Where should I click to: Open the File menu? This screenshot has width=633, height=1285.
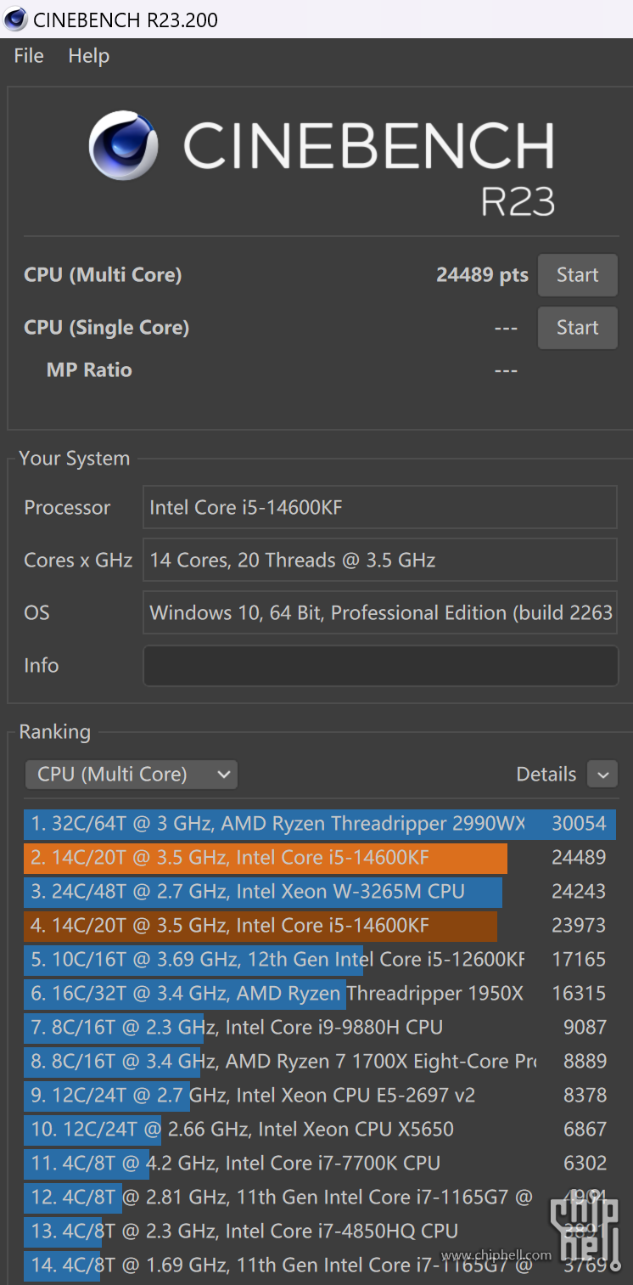coord(29,56)
